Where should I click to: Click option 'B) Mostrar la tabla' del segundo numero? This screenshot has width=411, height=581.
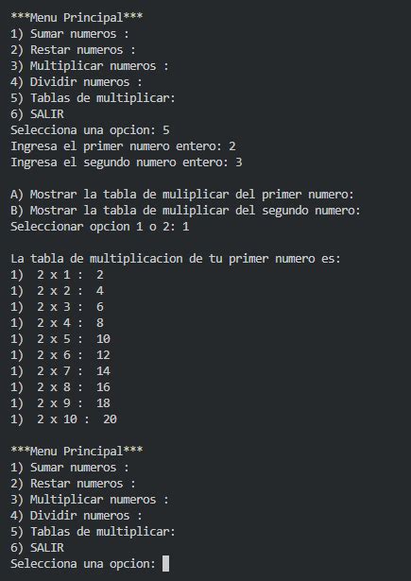point(186,211)
